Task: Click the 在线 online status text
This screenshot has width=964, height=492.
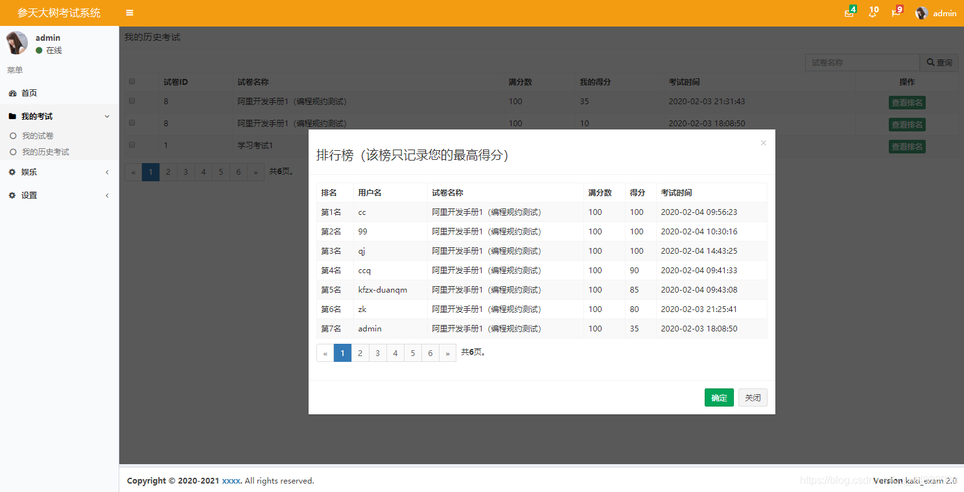Action: (x=54, y=50)
